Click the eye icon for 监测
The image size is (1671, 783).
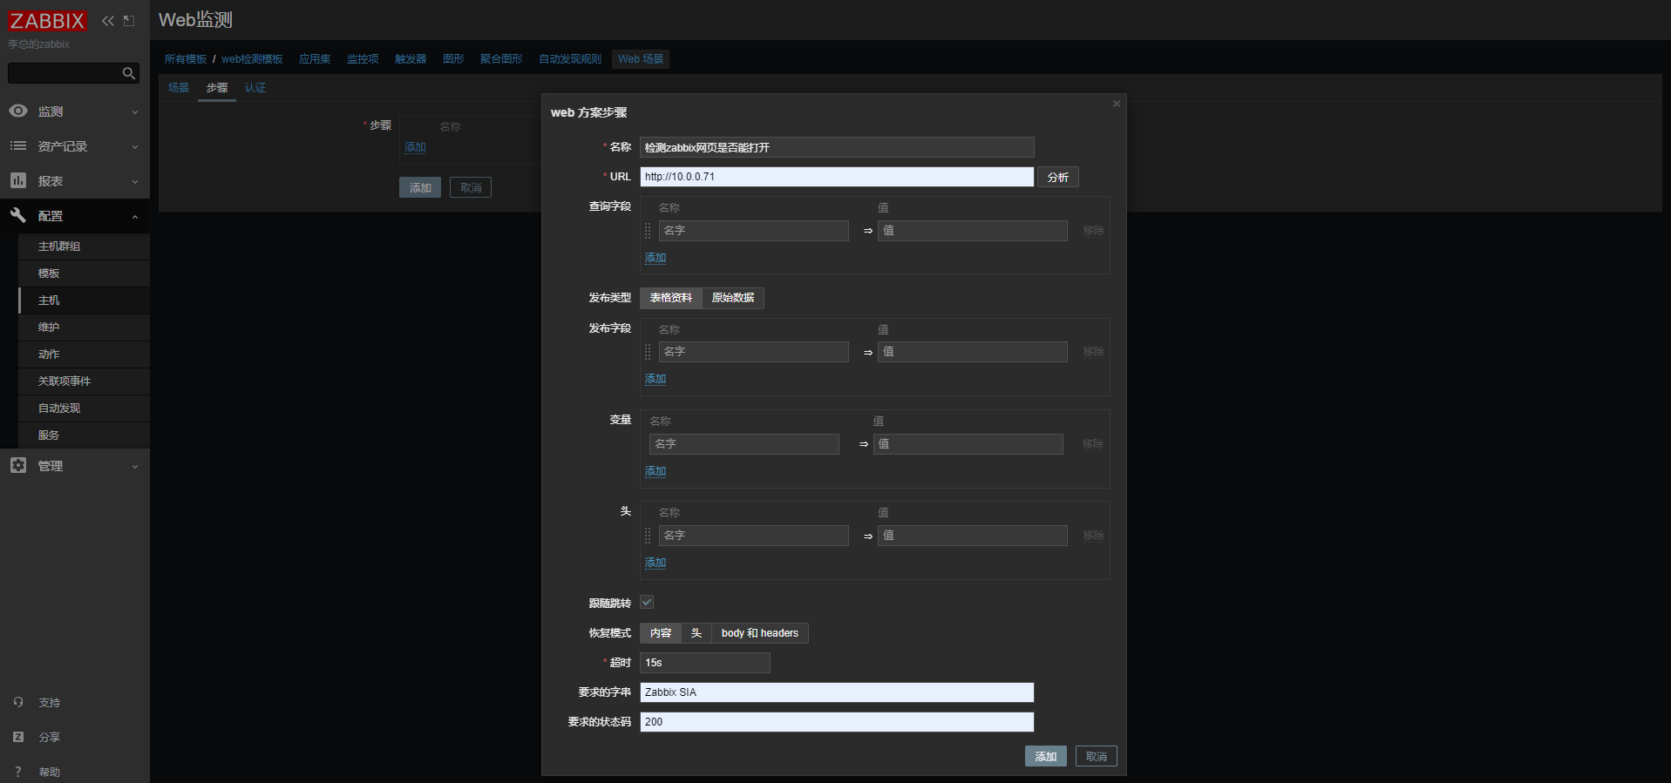tap(18, 111)
